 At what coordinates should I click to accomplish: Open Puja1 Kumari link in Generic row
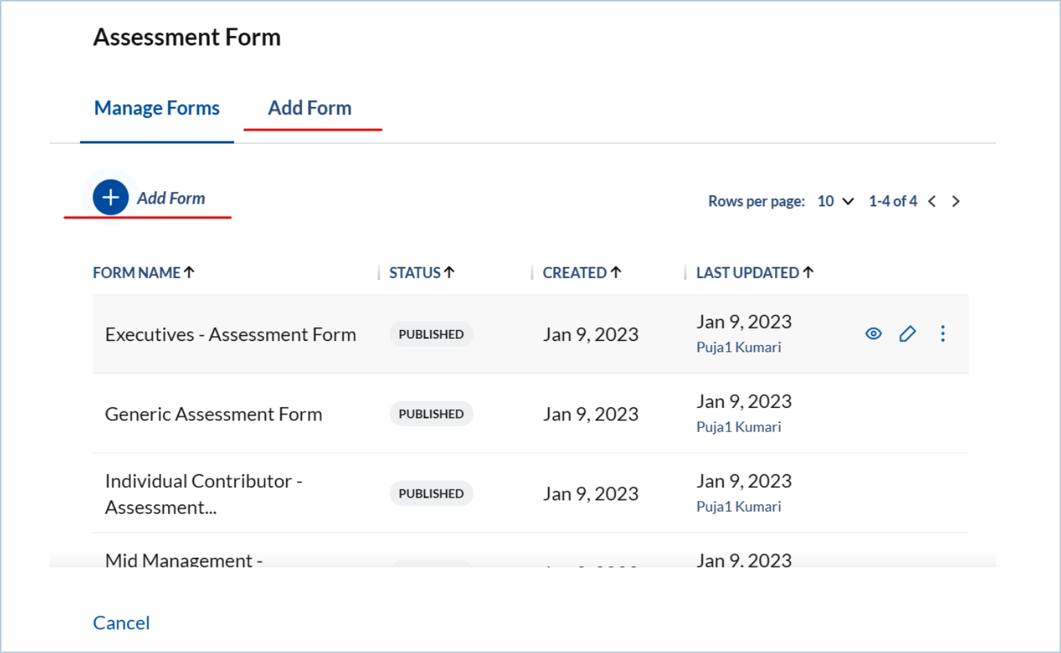(x=738, y=427)
